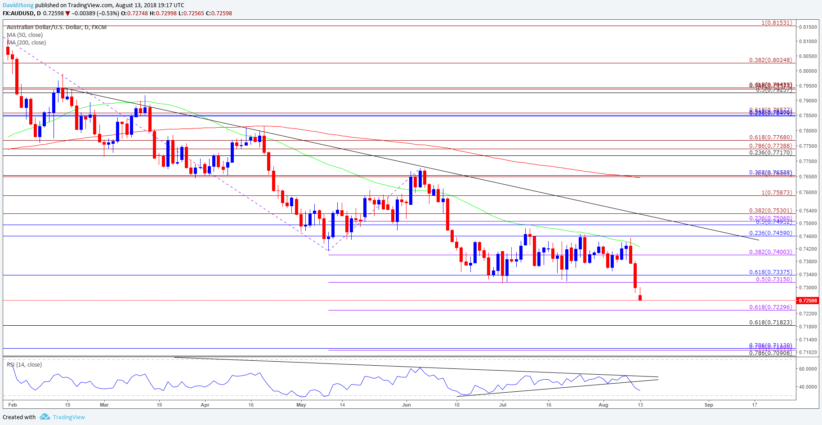The width and height of the screenshot is (822, 425).
Task: Click the 0.73000 price axis tick
Action: pos(808,288)
